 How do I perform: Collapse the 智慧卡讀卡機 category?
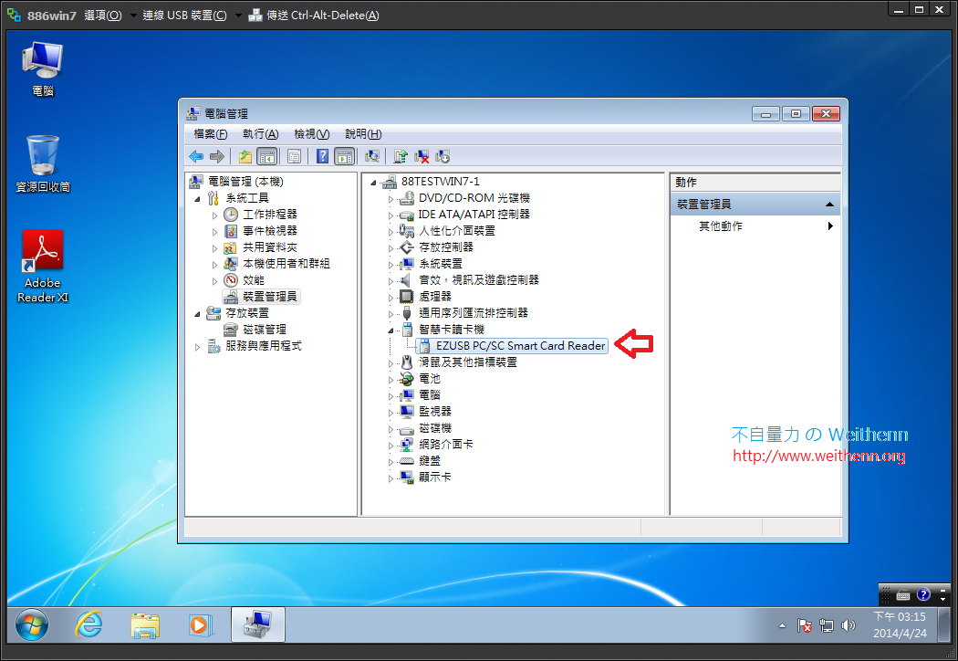(x=391, y=330)
